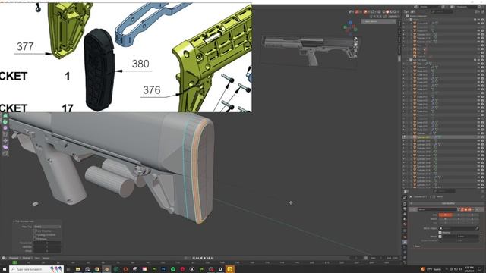Open the Object Data properties tab
This screenshot has height=273, width=486.
[405, 262]
